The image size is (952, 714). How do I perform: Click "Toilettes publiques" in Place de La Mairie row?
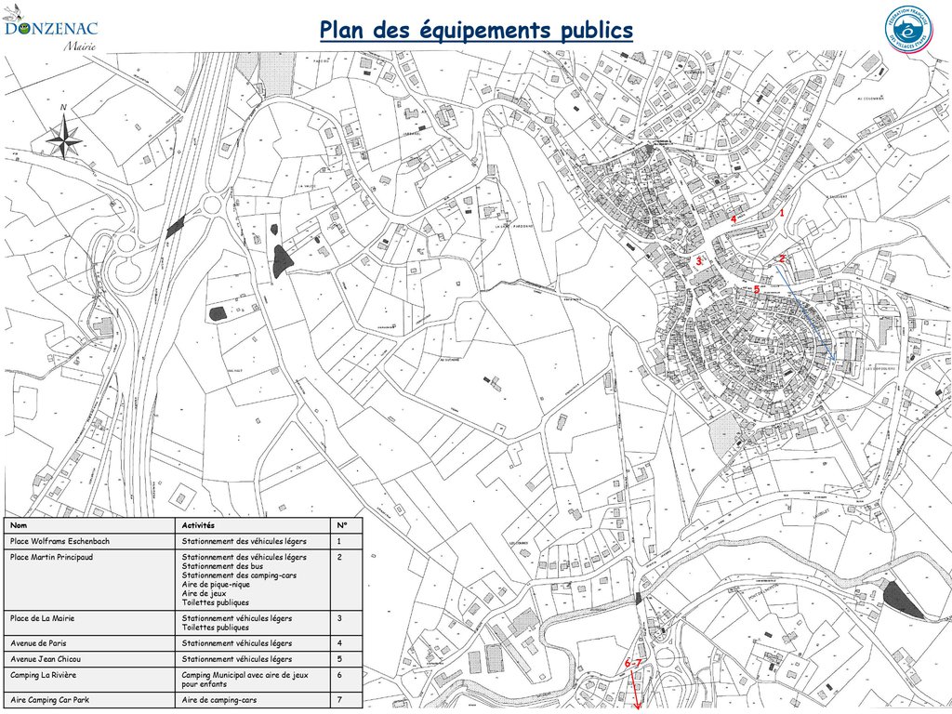216,628
